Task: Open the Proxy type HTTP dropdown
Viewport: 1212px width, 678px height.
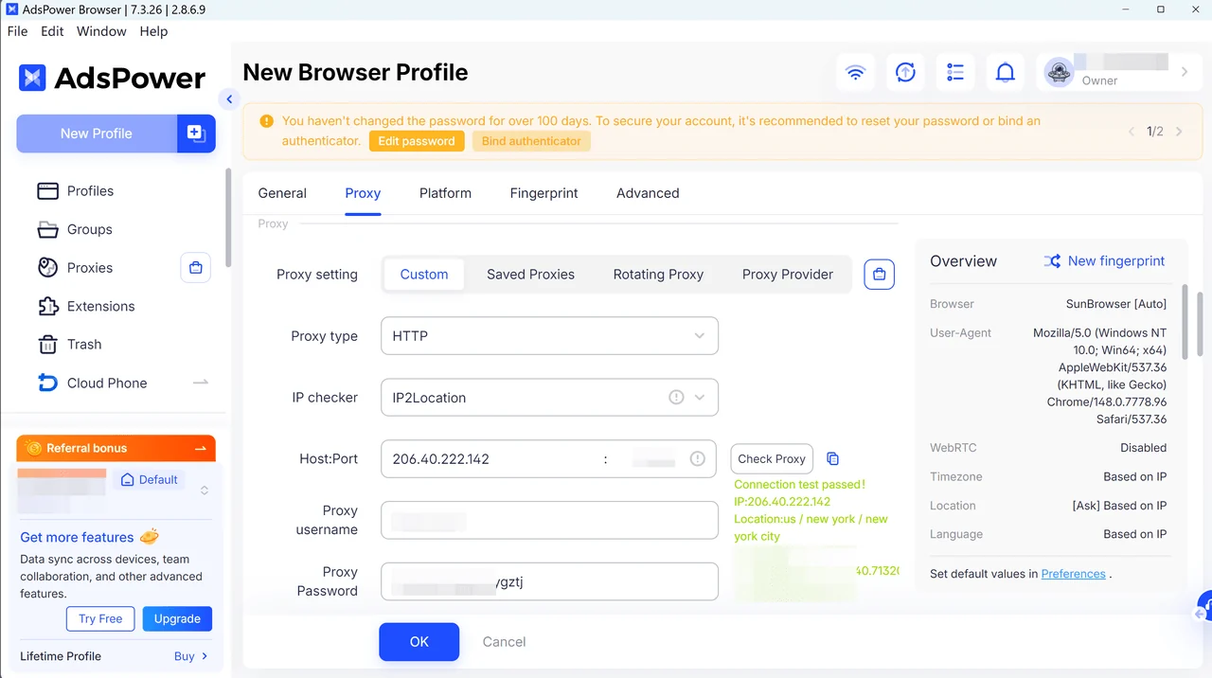Action: (x=549, y=336)
